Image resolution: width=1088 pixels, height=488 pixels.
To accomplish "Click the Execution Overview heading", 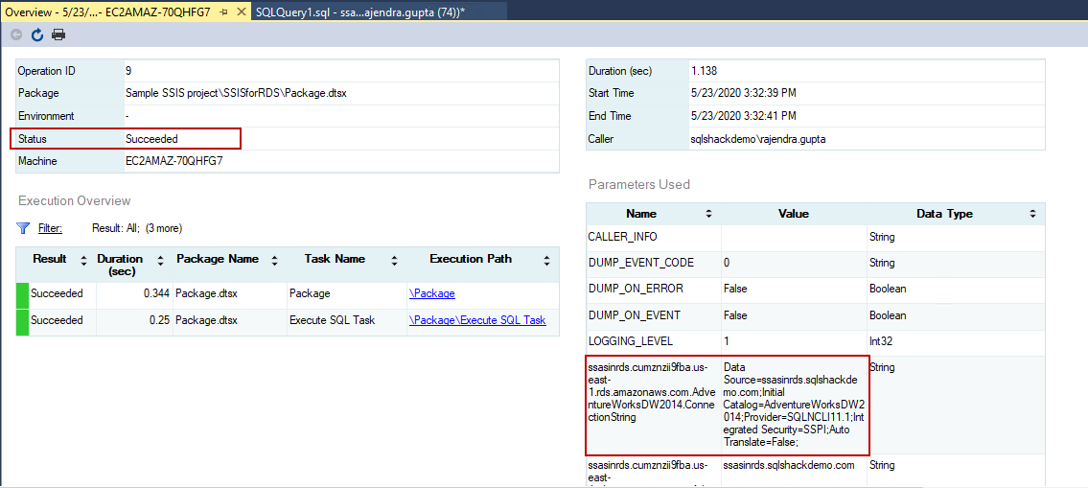I will click(x=74, y=201).
